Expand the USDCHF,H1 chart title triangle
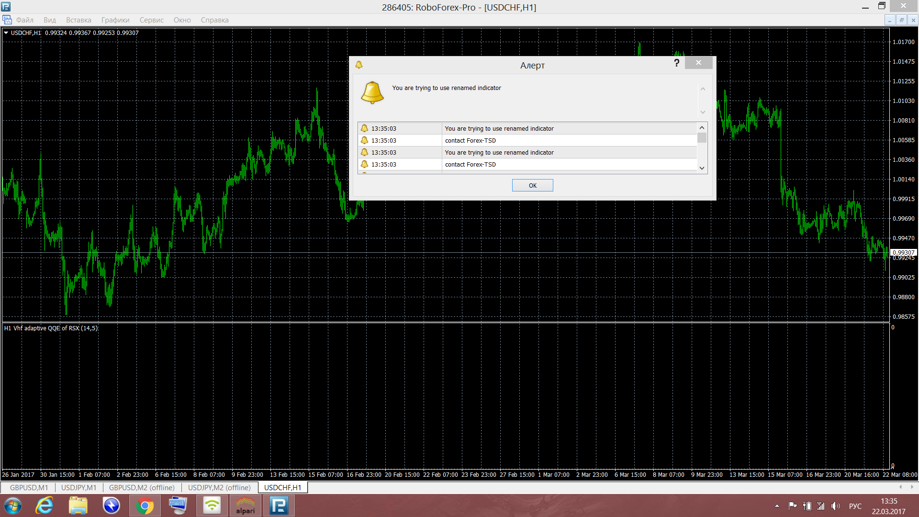The image size is (919, 517). click(x=6, y=33)
